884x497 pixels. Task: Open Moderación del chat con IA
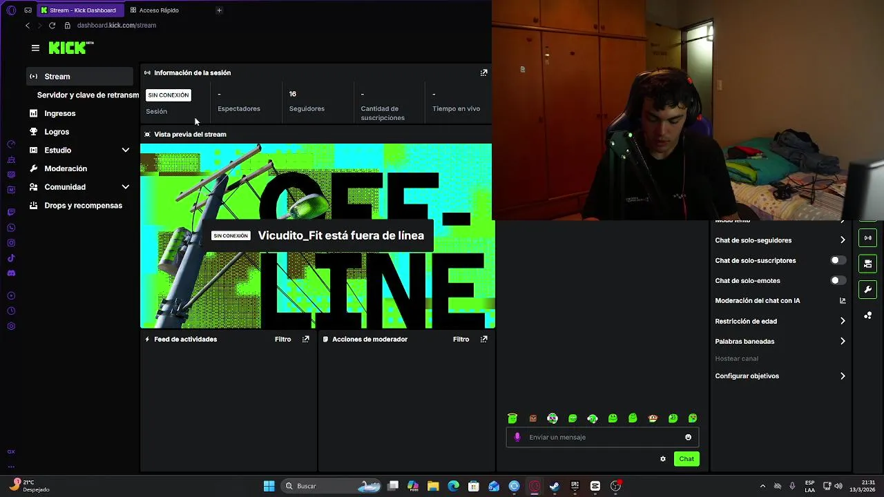pos(757,301)
